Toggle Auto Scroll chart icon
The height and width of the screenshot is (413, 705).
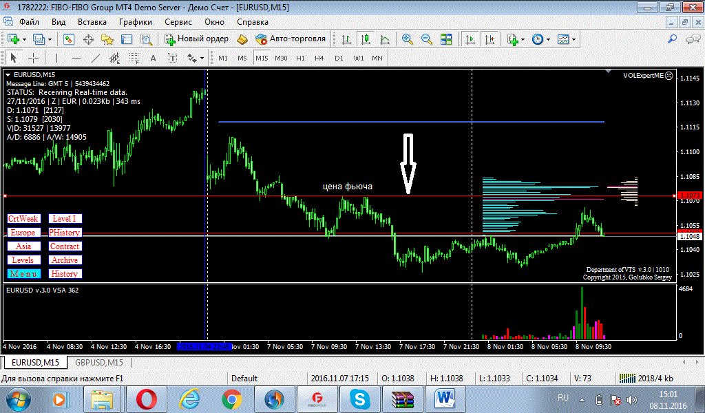coord(470,39)
